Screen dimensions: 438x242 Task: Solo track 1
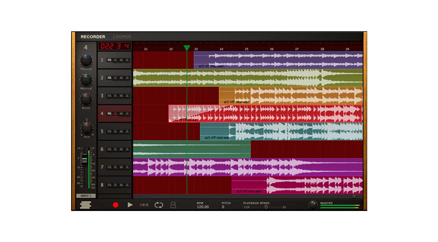pyautogui.click(x=127, y=60)
